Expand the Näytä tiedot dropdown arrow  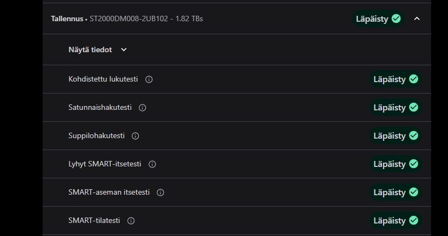point(124,49)
